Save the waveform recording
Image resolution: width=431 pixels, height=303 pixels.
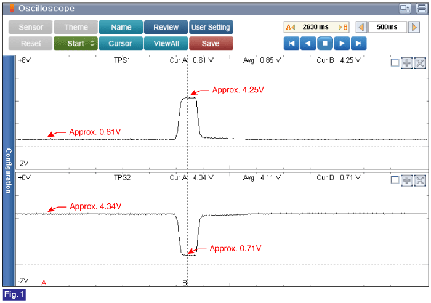pyautogui.click(x=211, y=44)
